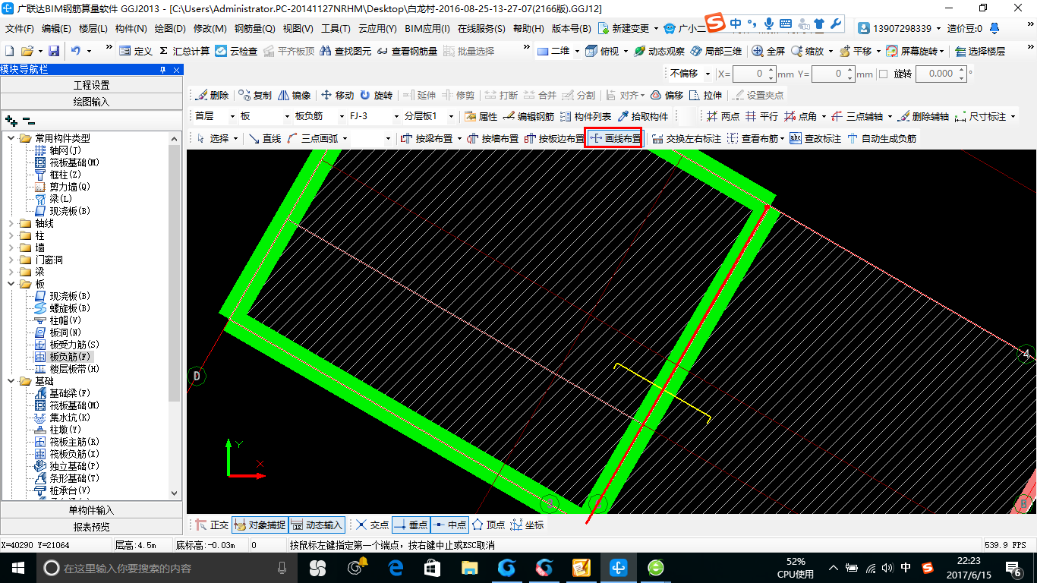This screenshot has height=583, width=1037.
Task: Run 自动生成负筋 auto-generate rebar
Action: pyautogui.click(x=881, y=138)
